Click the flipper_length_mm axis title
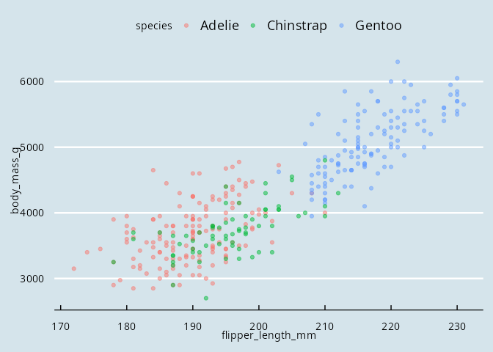This screenshot has height=352, width=493. (x=269, y=335)
